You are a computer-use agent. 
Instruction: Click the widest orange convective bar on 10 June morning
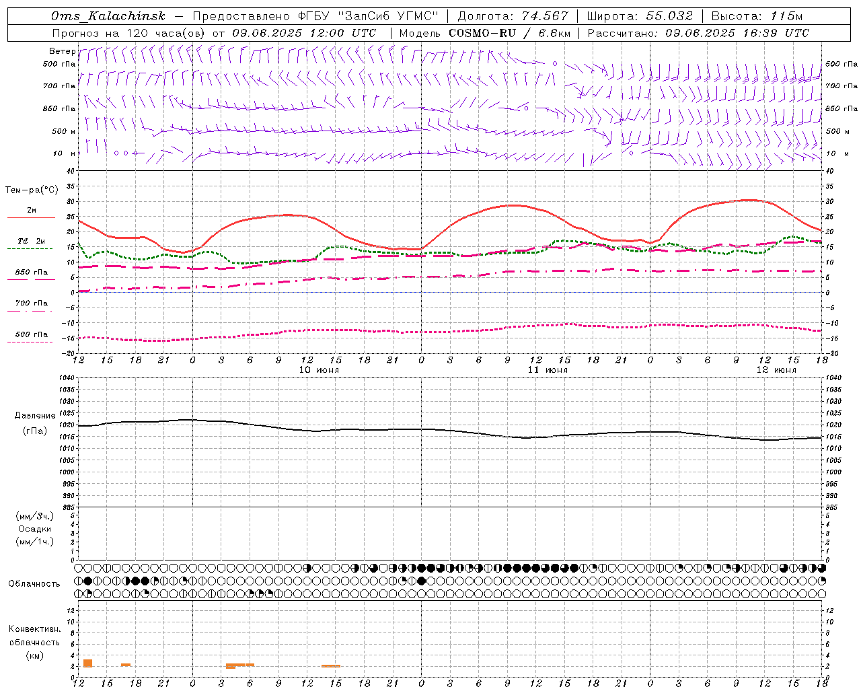240,665
